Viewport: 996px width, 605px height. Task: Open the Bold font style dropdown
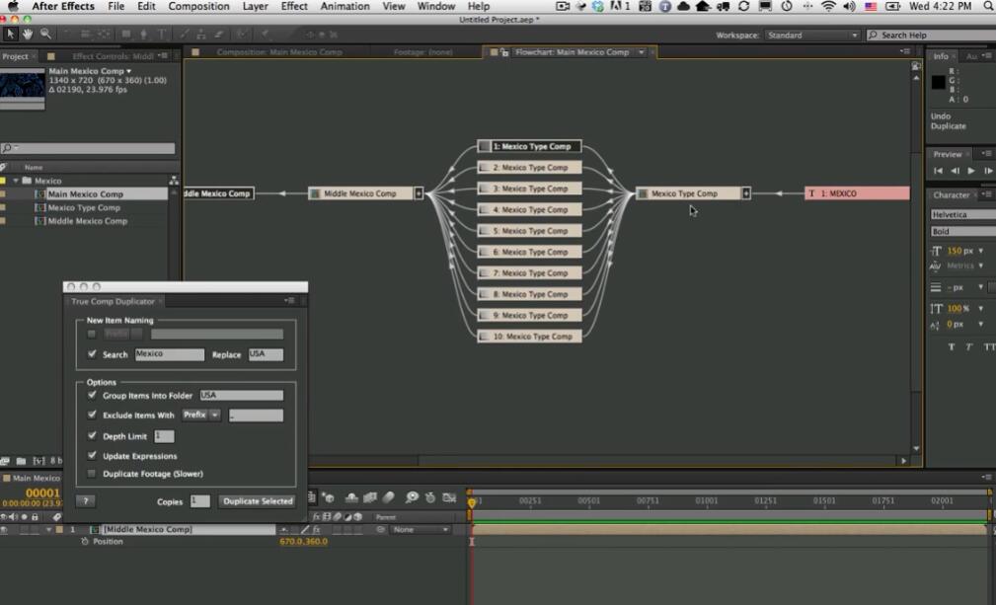963,231
